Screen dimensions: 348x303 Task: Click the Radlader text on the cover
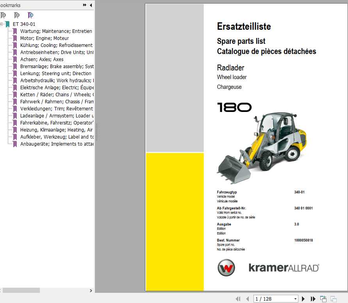click(x=230, y=68)
